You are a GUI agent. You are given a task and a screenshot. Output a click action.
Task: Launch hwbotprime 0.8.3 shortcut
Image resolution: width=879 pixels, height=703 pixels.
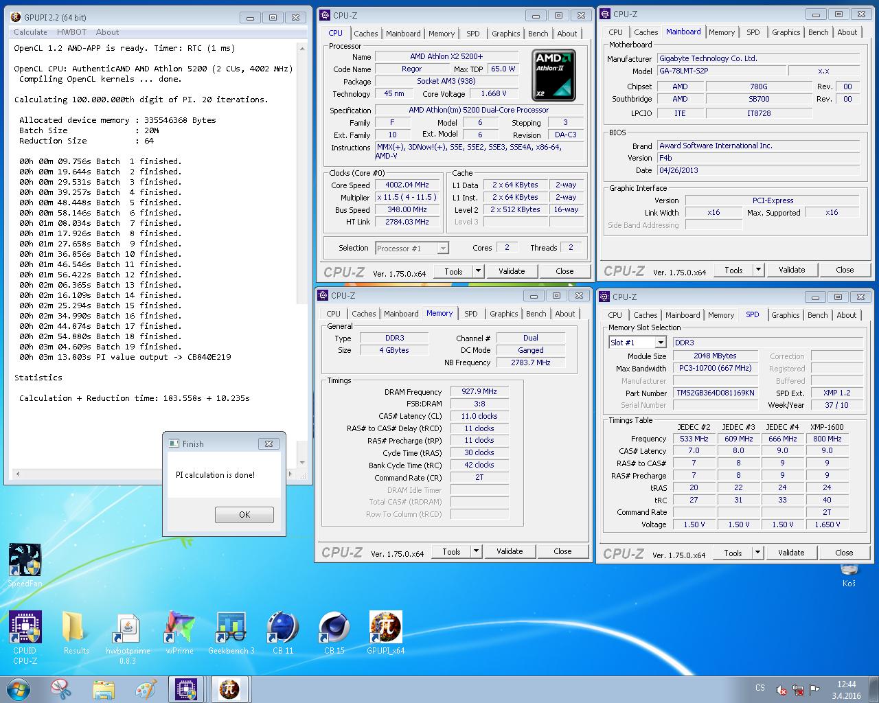click(x=128, y=637)
